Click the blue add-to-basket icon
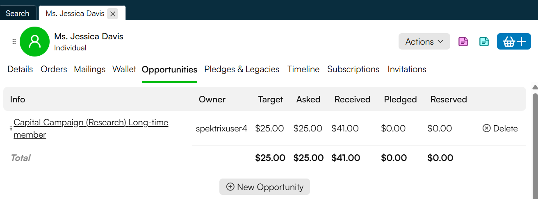The height and width of the screenshot is (199, 538). pyautogui.click(x=514, y=41)
